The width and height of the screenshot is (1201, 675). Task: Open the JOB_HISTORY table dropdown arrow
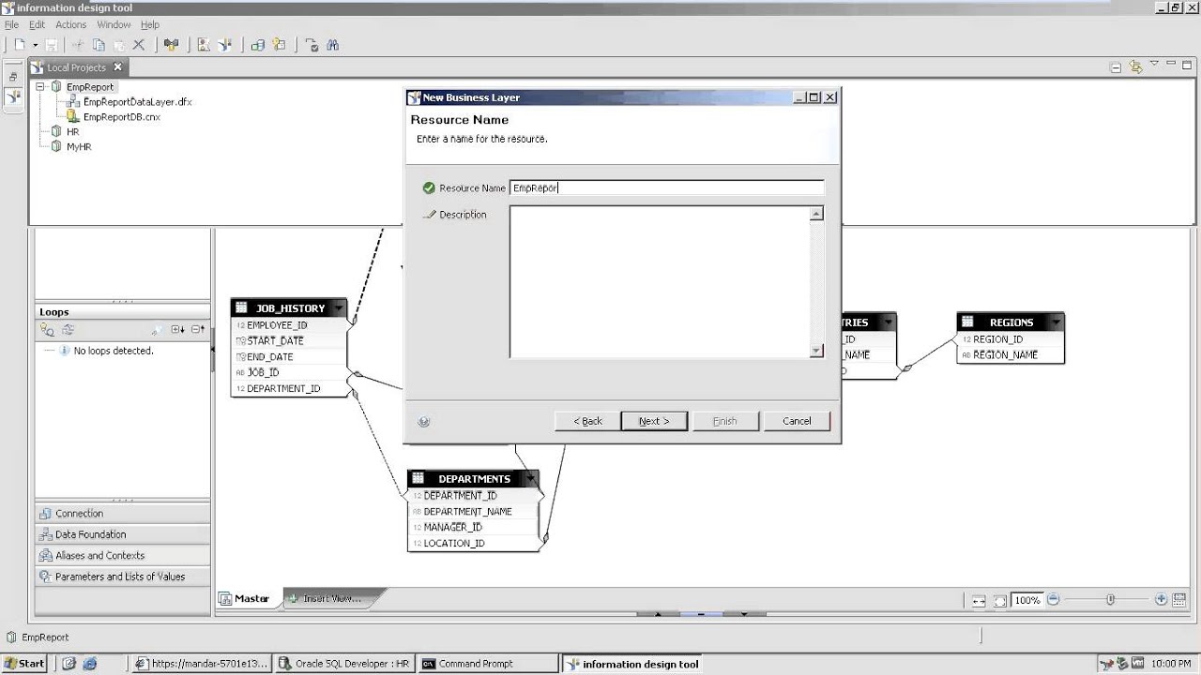[x=338, y=307]
